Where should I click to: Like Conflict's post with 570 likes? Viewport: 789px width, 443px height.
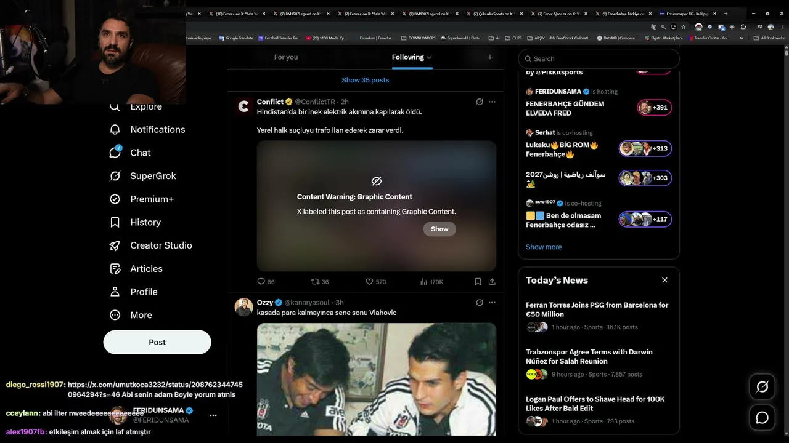[x=376, y=282]
